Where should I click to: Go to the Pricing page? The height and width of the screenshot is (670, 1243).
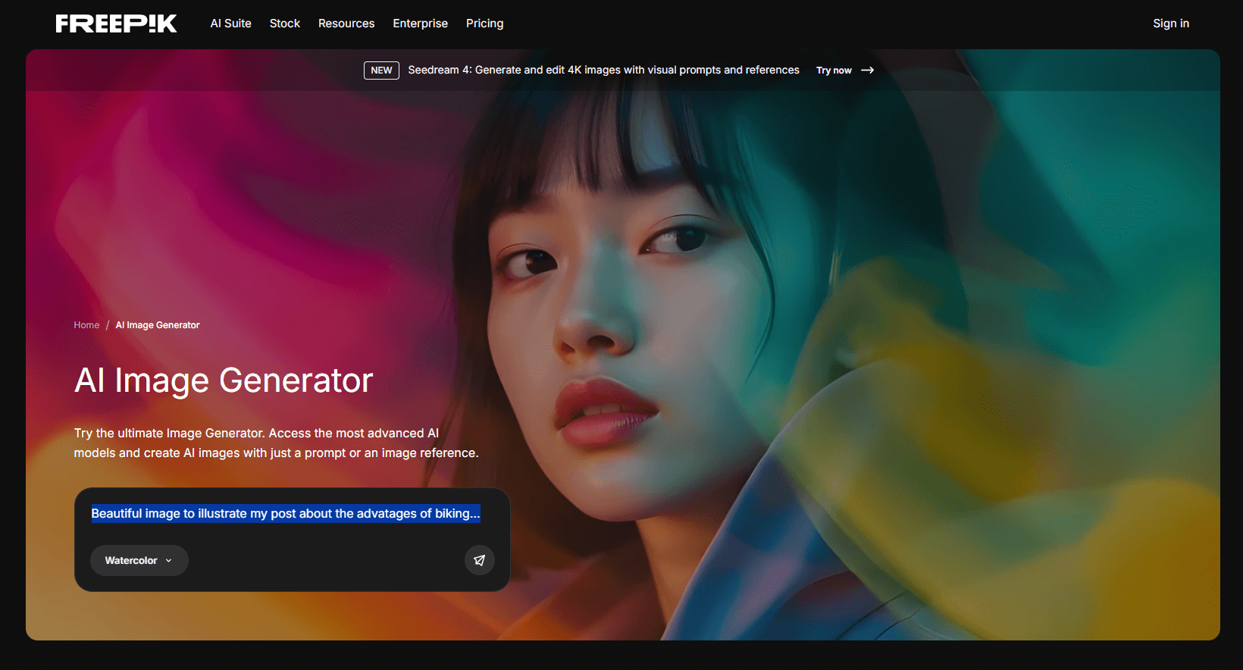click(x=485, y=23)
